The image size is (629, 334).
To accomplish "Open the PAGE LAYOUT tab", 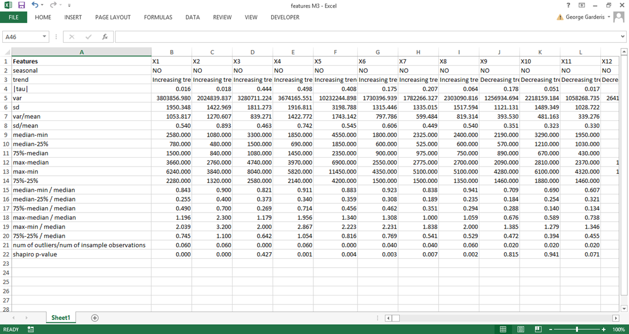I will 113,17.
